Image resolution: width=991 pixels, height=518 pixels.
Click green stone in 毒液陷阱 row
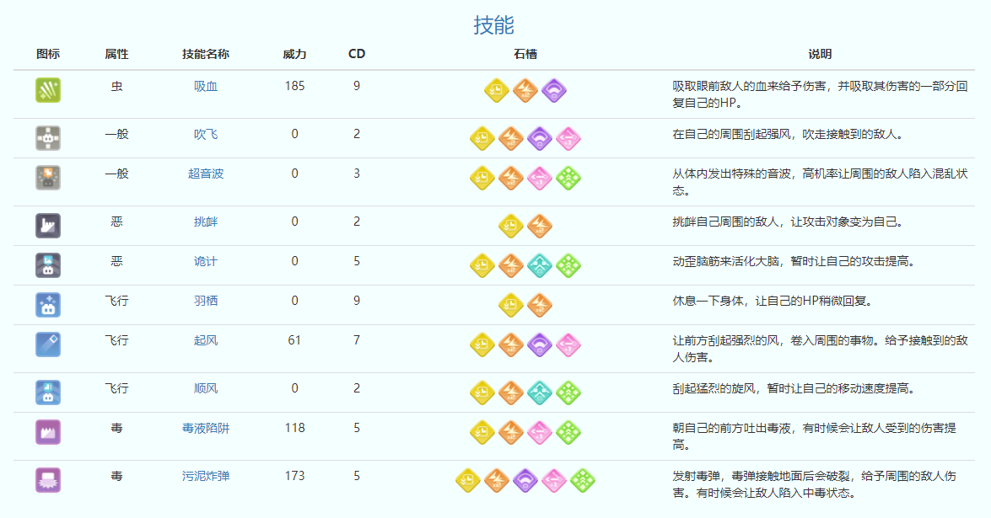coord(568,432)
